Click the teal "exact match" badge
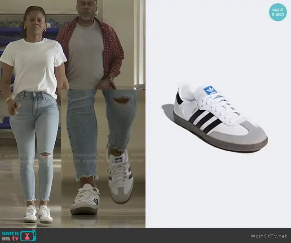Screen dimensions: 291x243 pyautogui.click(x=278, y=12)
